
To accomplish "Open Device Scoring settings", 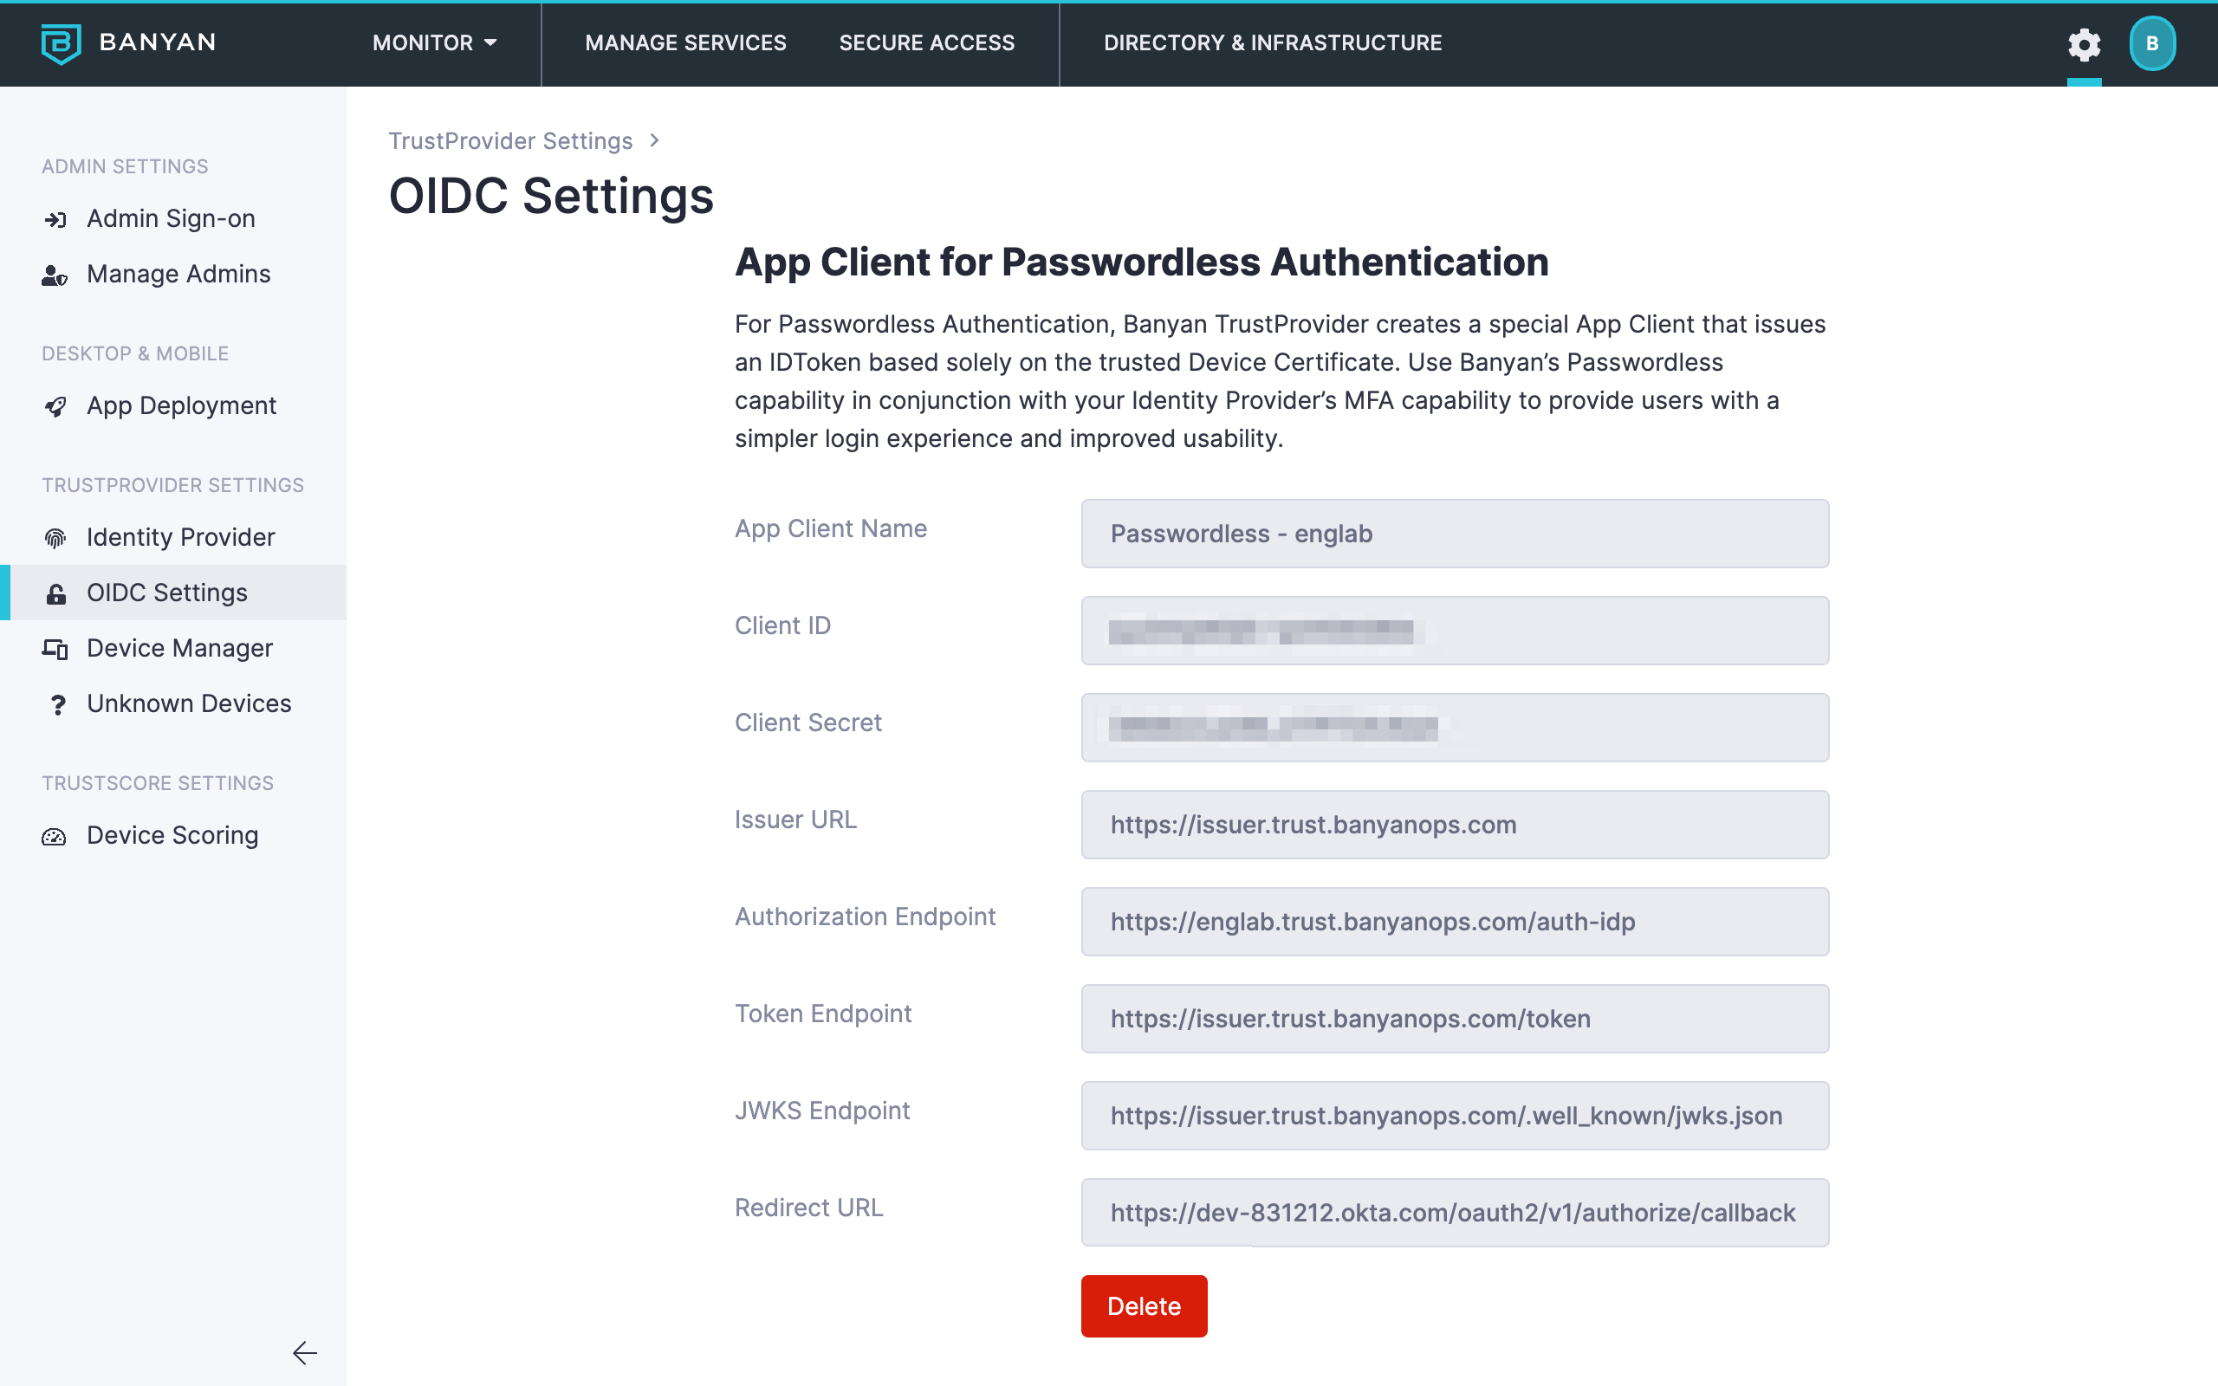I will coord(173,835).
